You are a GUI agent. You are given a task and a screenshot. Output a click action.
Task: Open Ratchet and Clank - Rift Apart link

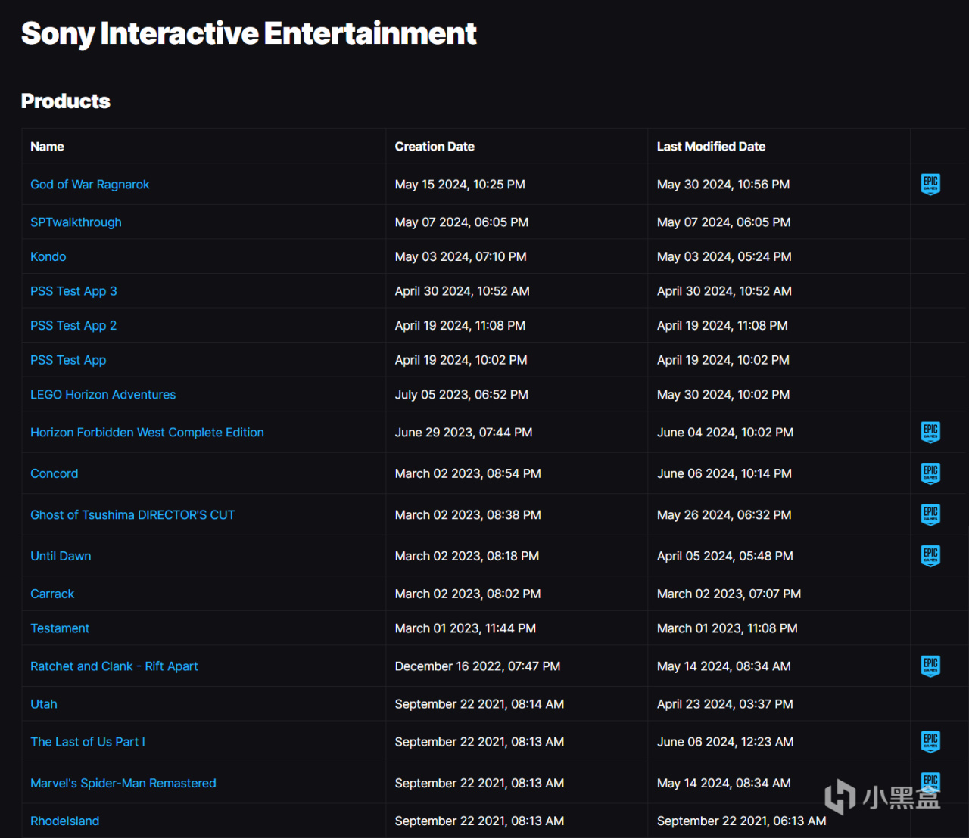coord(114,666)
